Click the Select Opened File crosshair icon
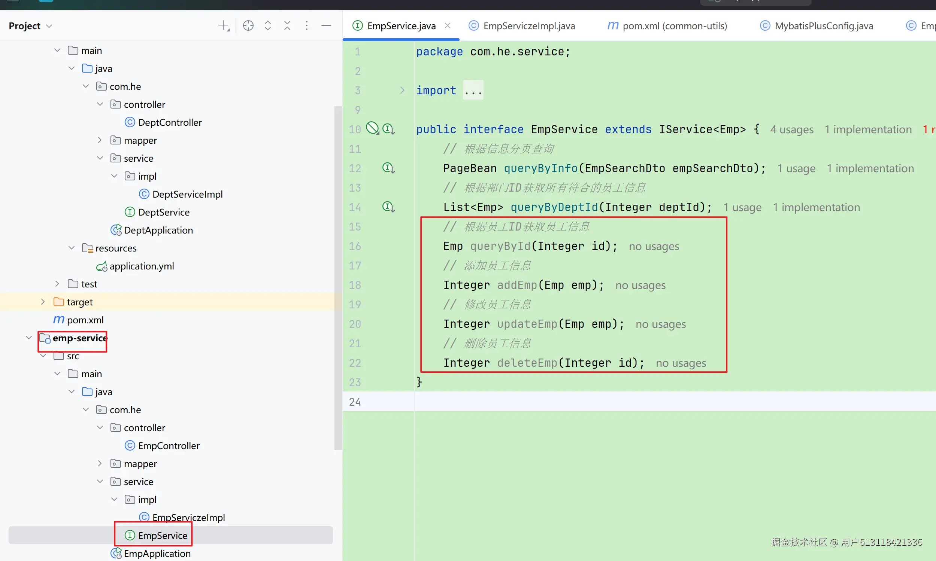This screenshot has height=561, width=936. point(248,26)
